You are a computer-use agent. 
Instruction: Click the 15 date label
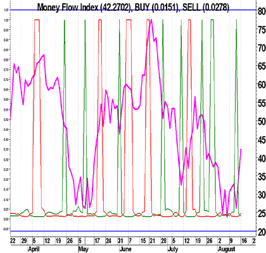[x=143, y=241]
